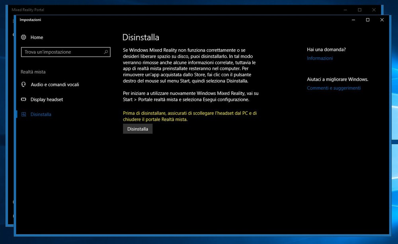Open 'Commenti e suggerimenti' feedback link
Screen dimensions: 398x244
tap(334, 88)
